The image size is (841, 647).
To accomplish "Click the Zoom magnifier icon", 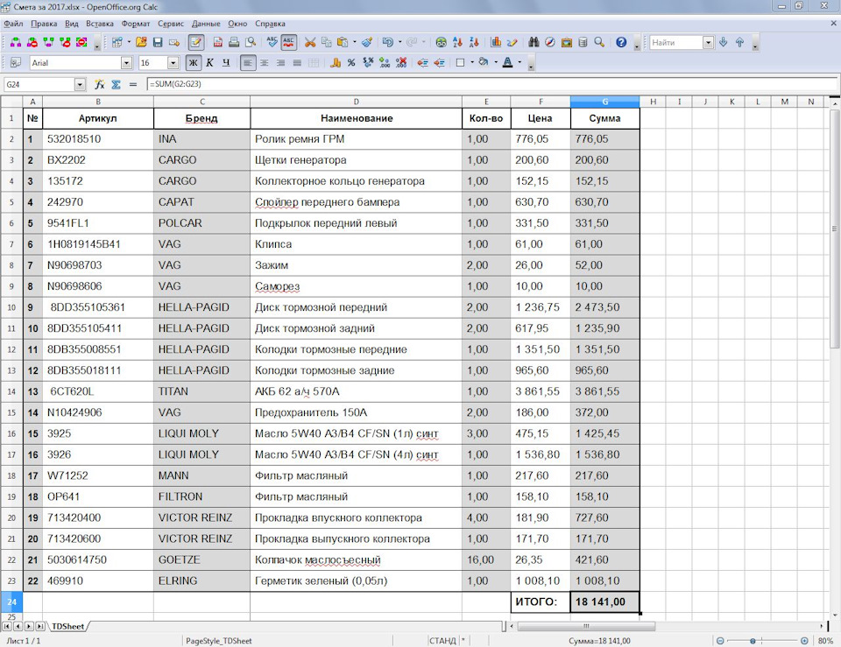I will pos(599,42).
